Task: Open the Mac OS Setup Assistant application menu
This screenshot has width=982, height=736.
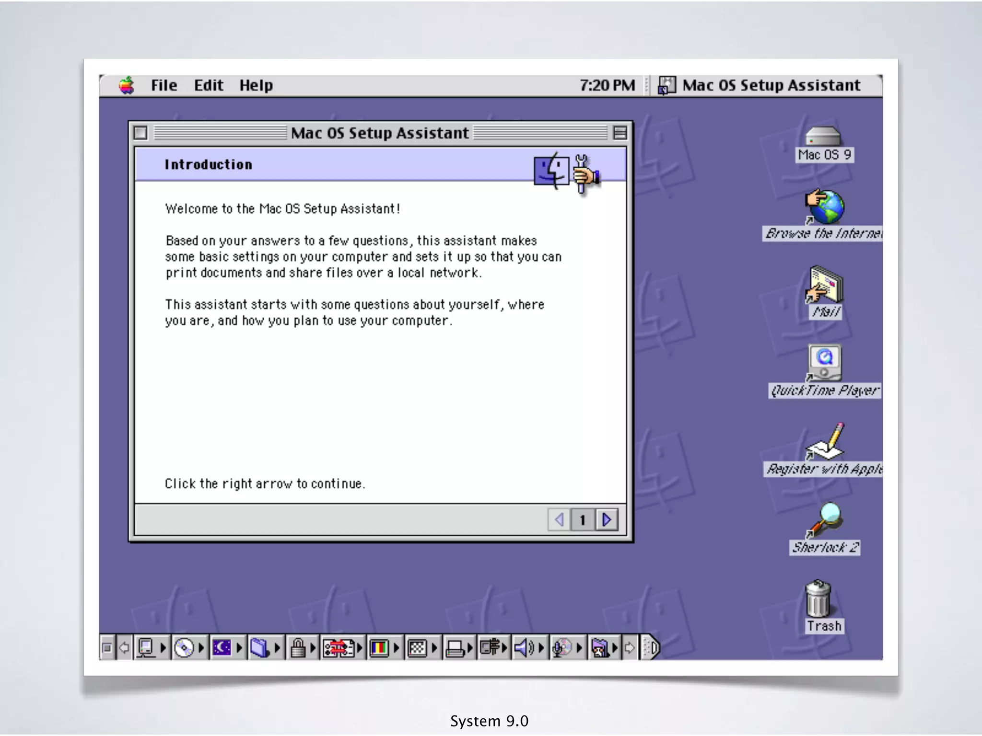Action: 762,85
